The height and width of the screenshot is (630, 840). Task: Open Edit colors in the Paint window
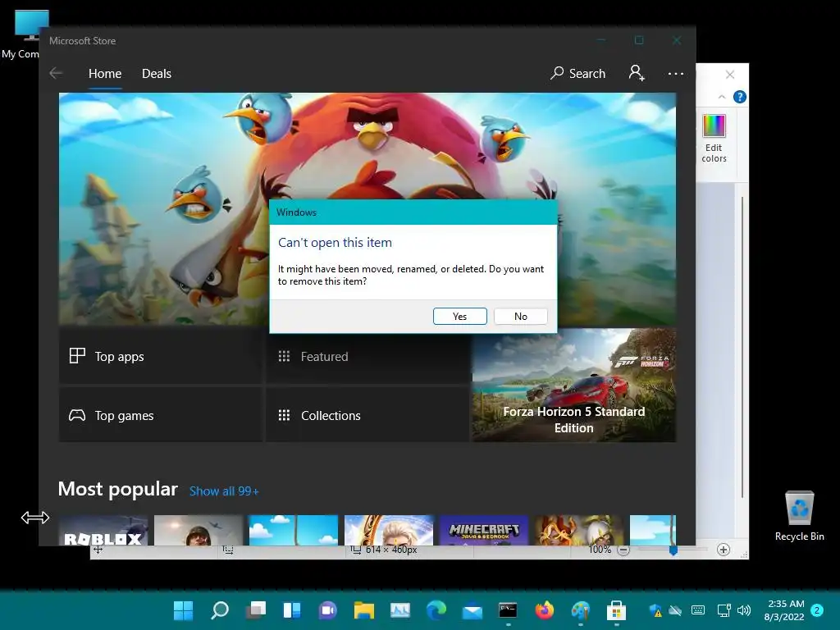[714, 138]
